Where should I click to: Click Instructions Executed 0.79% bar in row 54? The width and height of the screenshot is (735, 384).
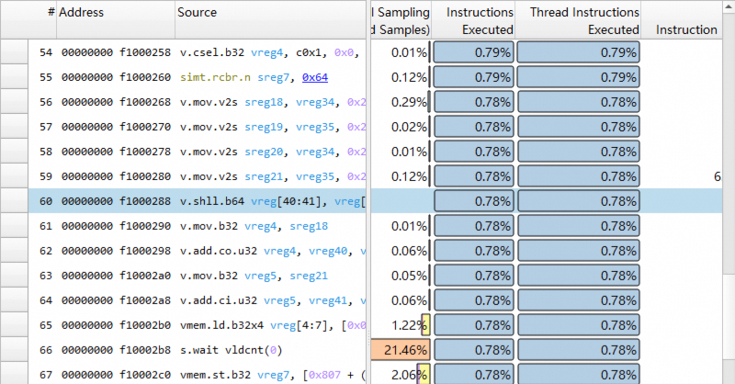[473, 52]
